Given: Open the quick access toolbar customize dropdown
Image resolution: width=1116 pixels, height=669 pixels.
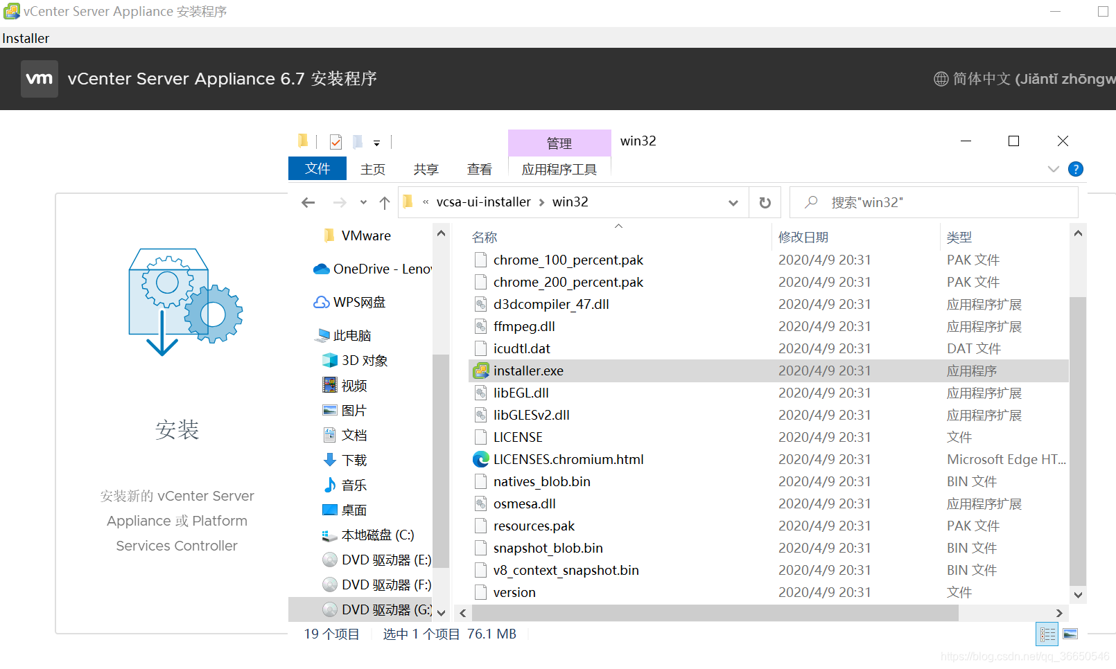Looking at the screenshot, I should click(x=376, y=143).
